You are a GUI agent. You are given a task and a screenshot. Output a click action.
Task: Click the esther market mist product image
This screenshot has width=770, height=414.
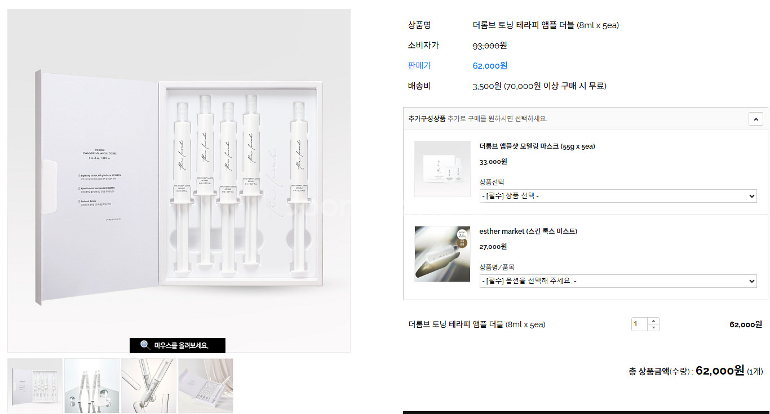pyautogui.click(x=442, y=254)
